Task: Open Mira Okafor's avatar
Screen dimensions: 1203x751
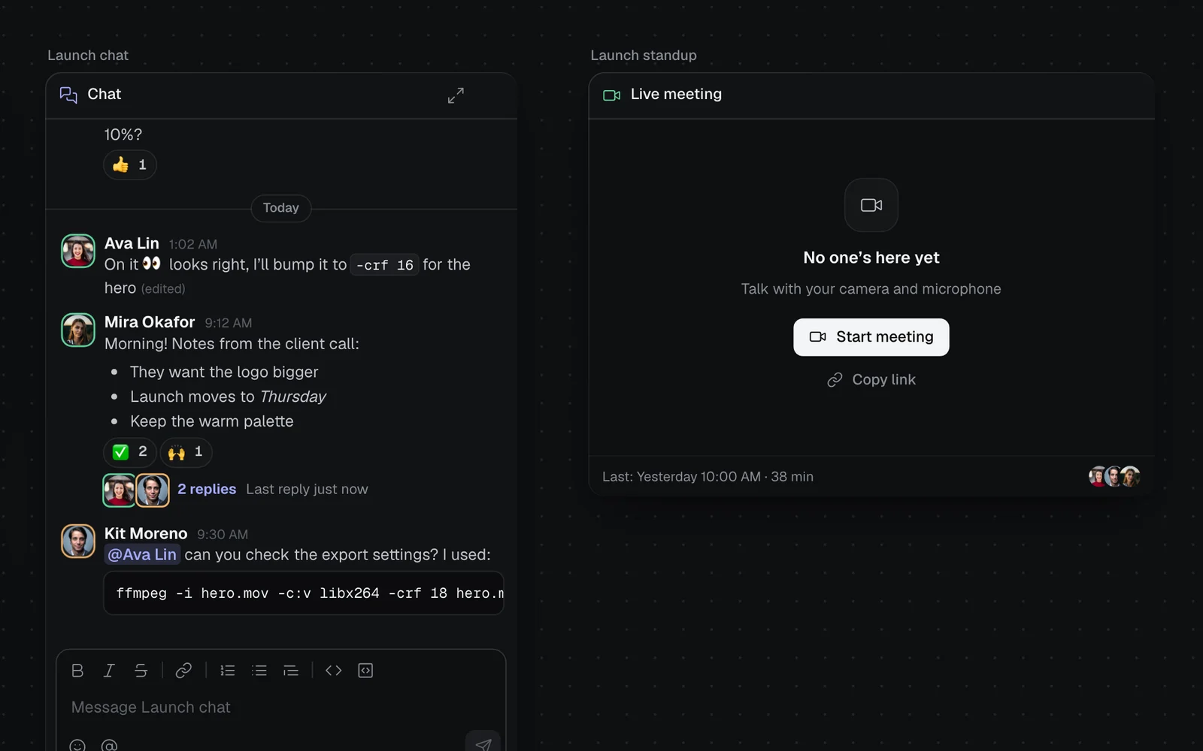Action: pos(78,330)
